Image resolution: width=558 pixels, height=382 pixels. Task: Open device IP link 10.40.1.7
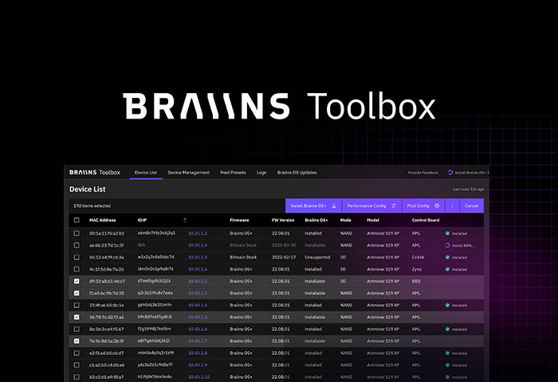pos(198,341)
